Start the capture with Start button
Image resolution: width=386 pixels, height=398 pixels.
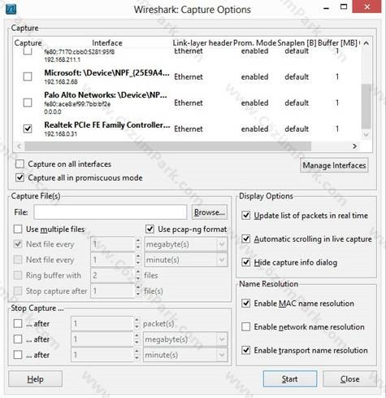[x=290, y=378]
